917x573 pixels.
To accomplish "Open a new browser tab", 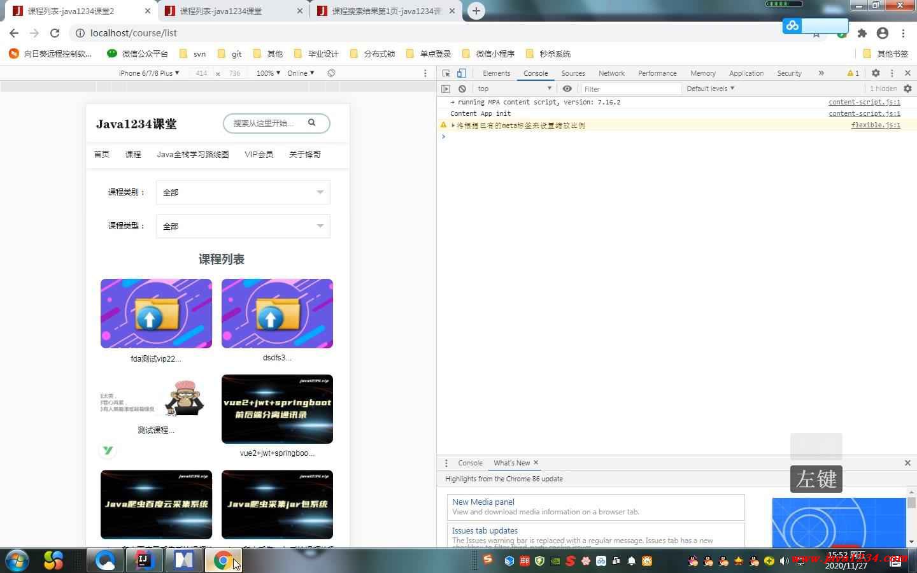I will [476, 11].
